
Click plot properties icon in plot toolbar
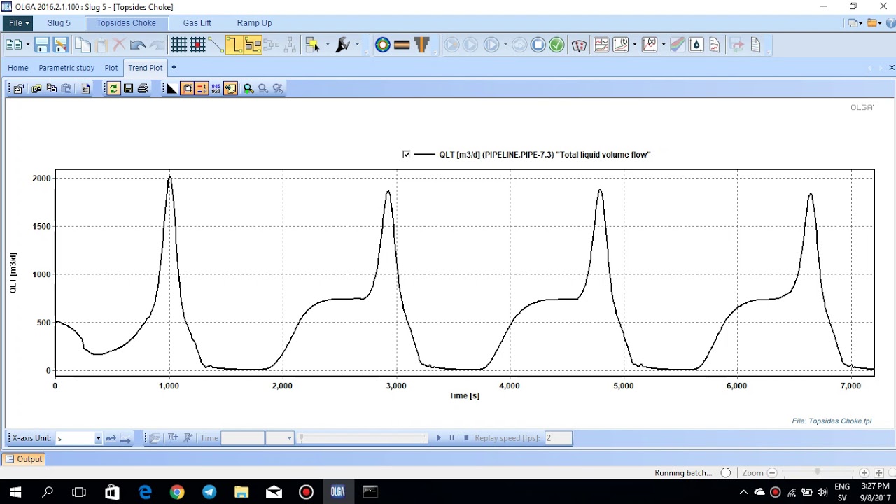19,89
